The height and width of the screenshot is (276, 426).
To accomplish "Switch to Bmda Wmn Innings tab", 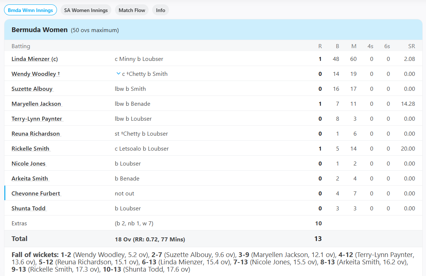I will tap(30, 10).
